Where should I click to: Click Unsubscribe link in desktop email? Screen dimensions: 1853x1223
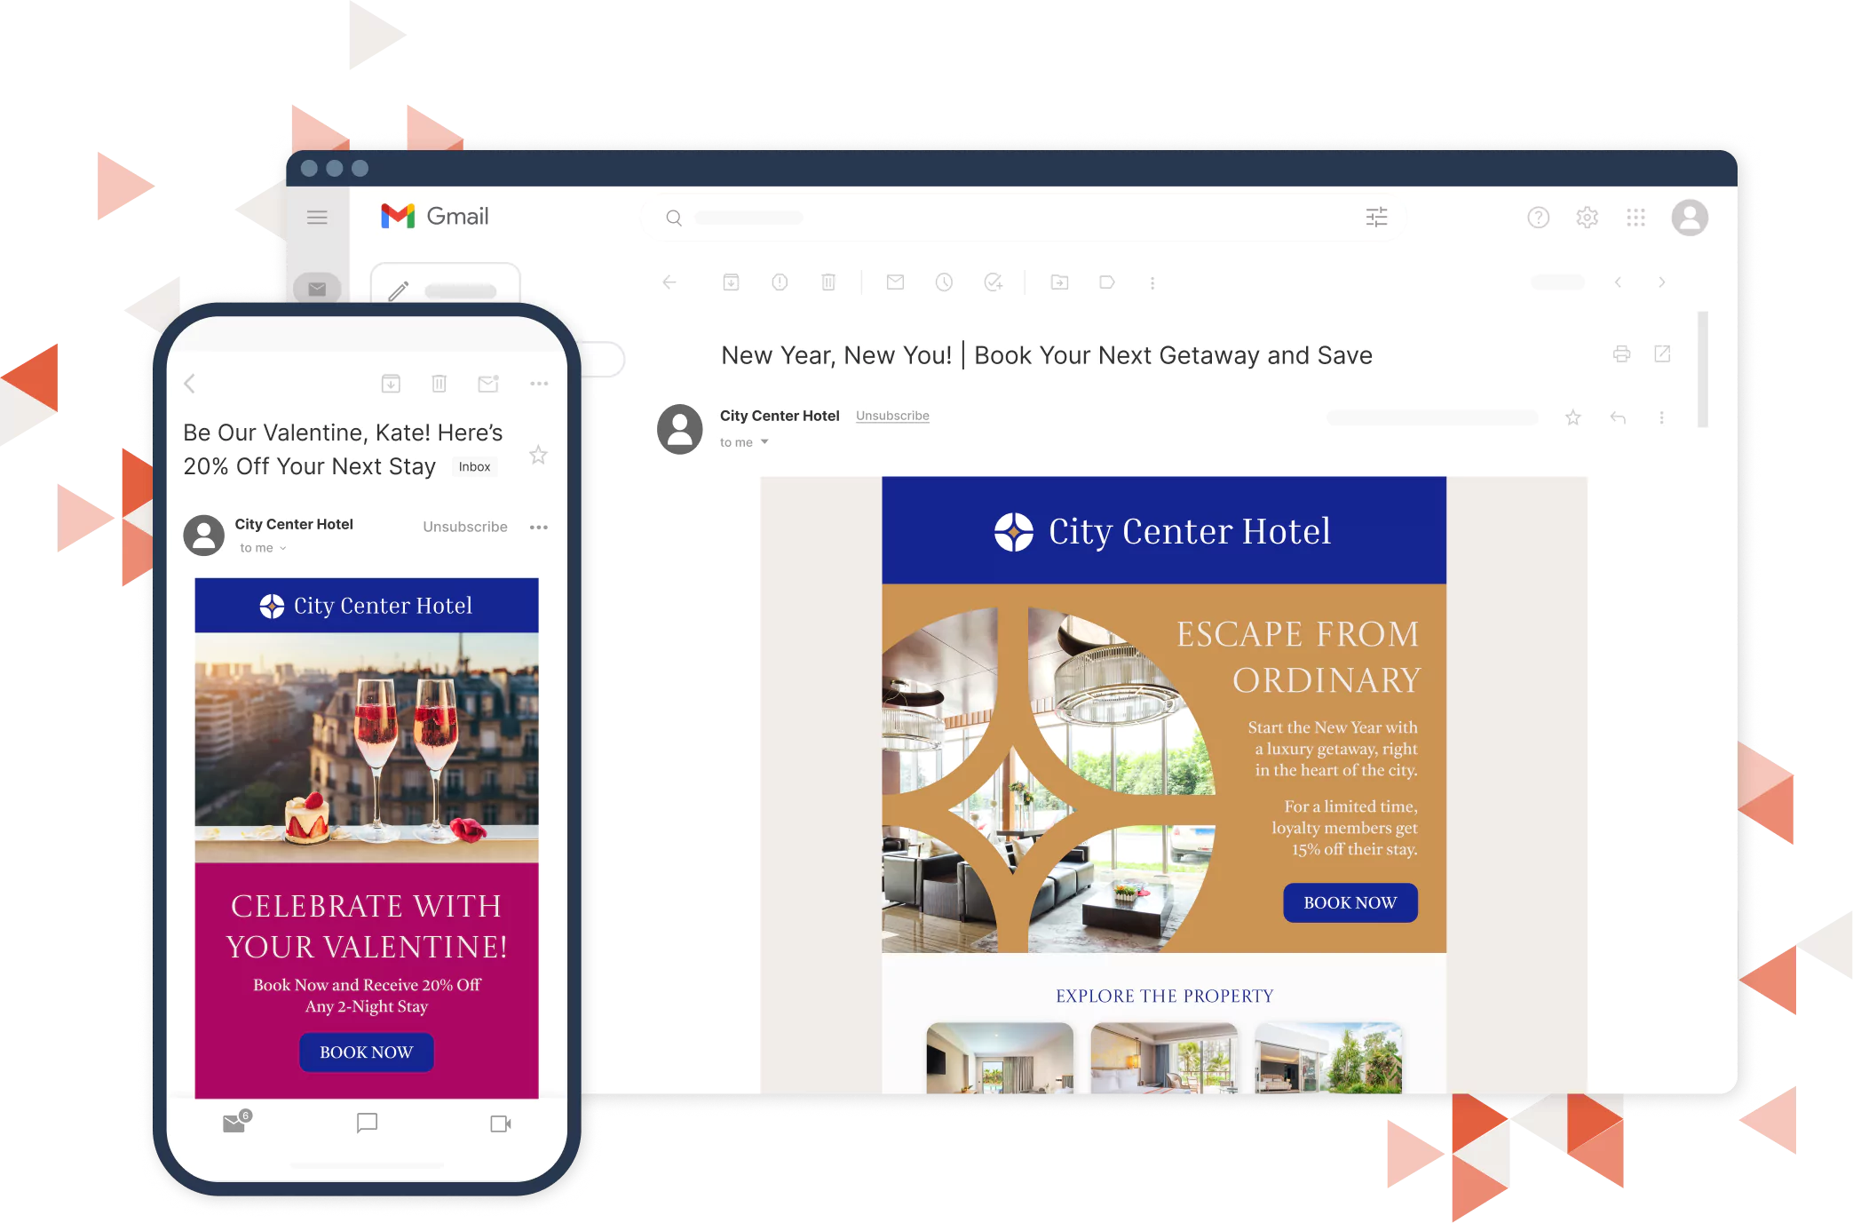[894, 417]
